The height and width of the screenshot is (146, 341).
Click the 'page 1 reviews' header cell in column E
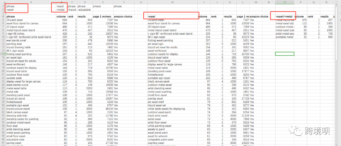tap(102, 16)
